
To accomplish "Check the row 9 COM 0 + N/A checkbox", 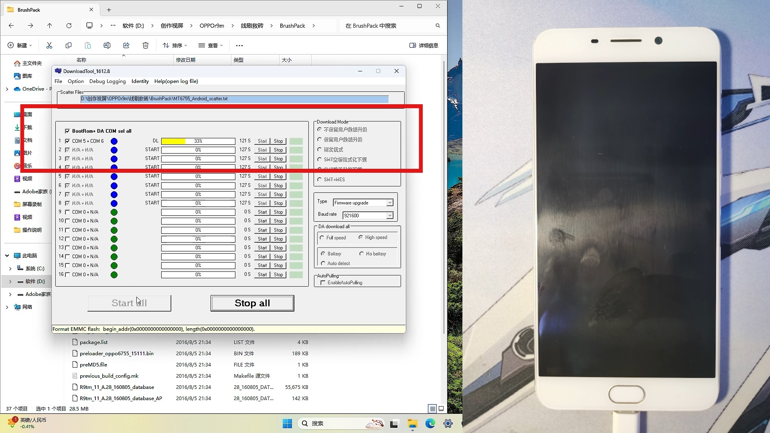I will click(x=67, y=212).
